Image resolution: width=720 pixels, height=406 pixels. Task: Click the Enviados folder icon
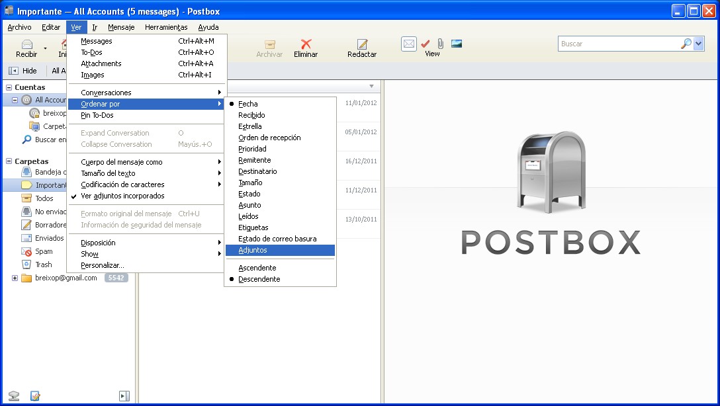tap(26, 238)
